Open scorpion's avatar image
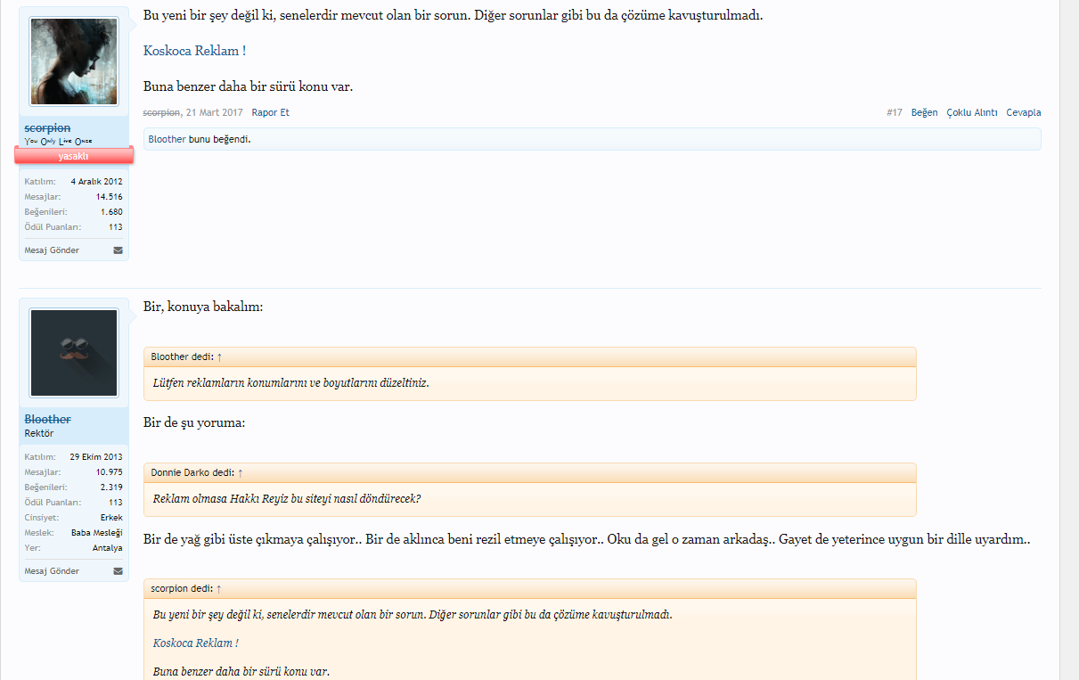 (74, 61)
